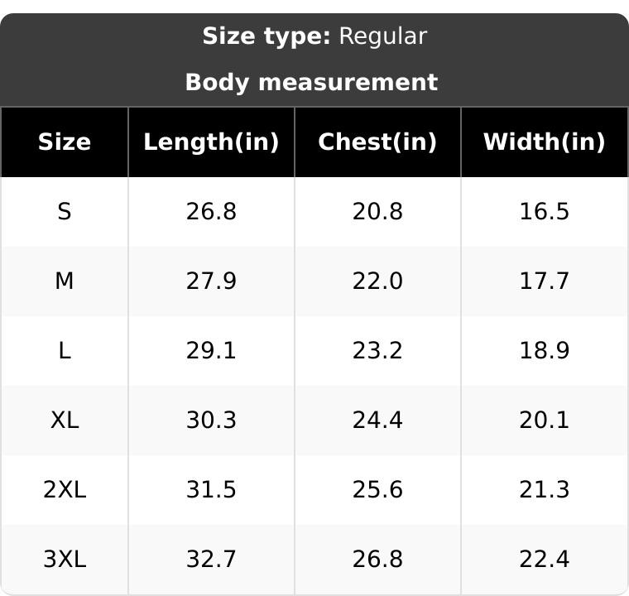Select the M size row label
629x596 pixels.
click(65, 281)
